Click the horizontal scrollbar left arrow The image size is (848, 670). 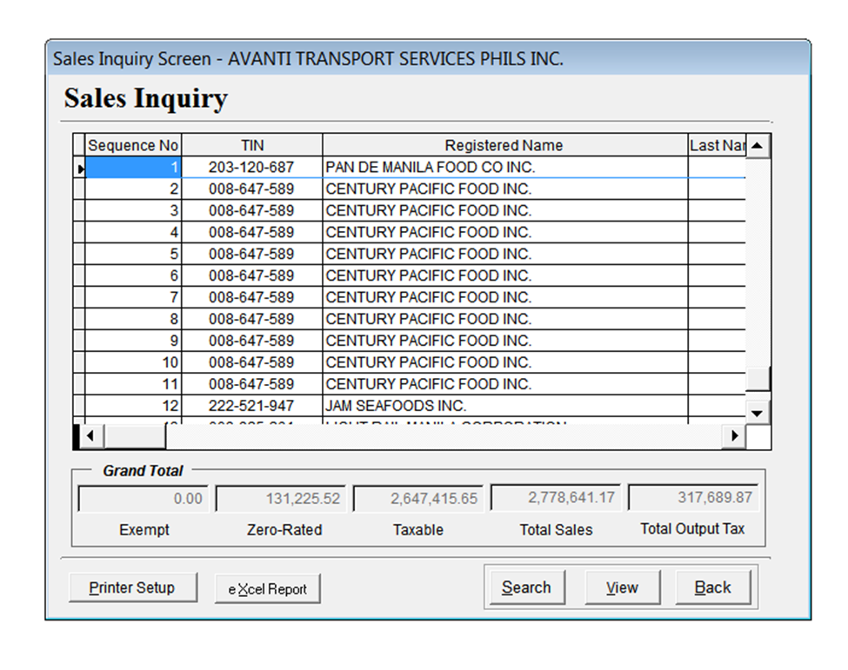point(90,436)
